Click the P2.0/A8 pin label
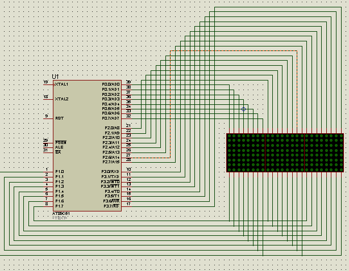The image size is (349, 271). pyautogui.click(x=112, y=128)
